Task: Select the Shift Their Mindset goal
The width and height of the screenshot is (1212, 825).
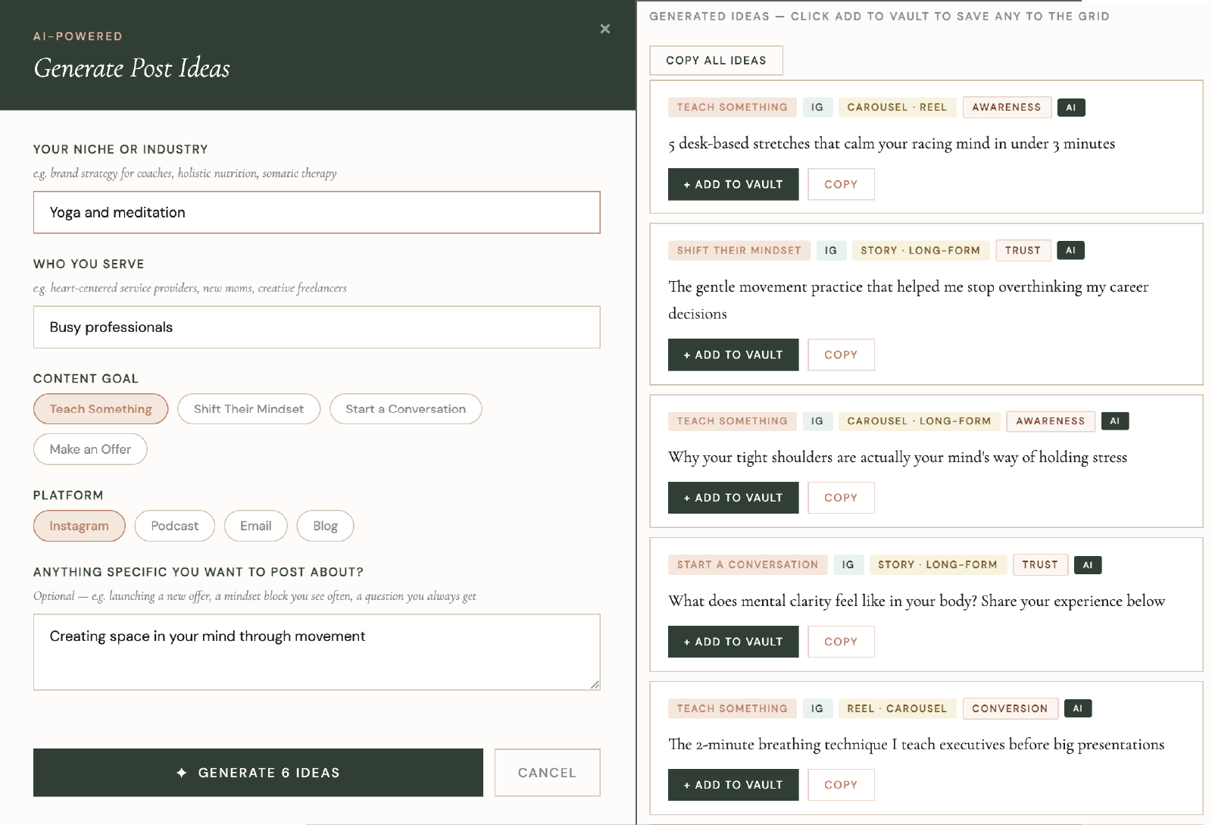Action: (248, 409)
